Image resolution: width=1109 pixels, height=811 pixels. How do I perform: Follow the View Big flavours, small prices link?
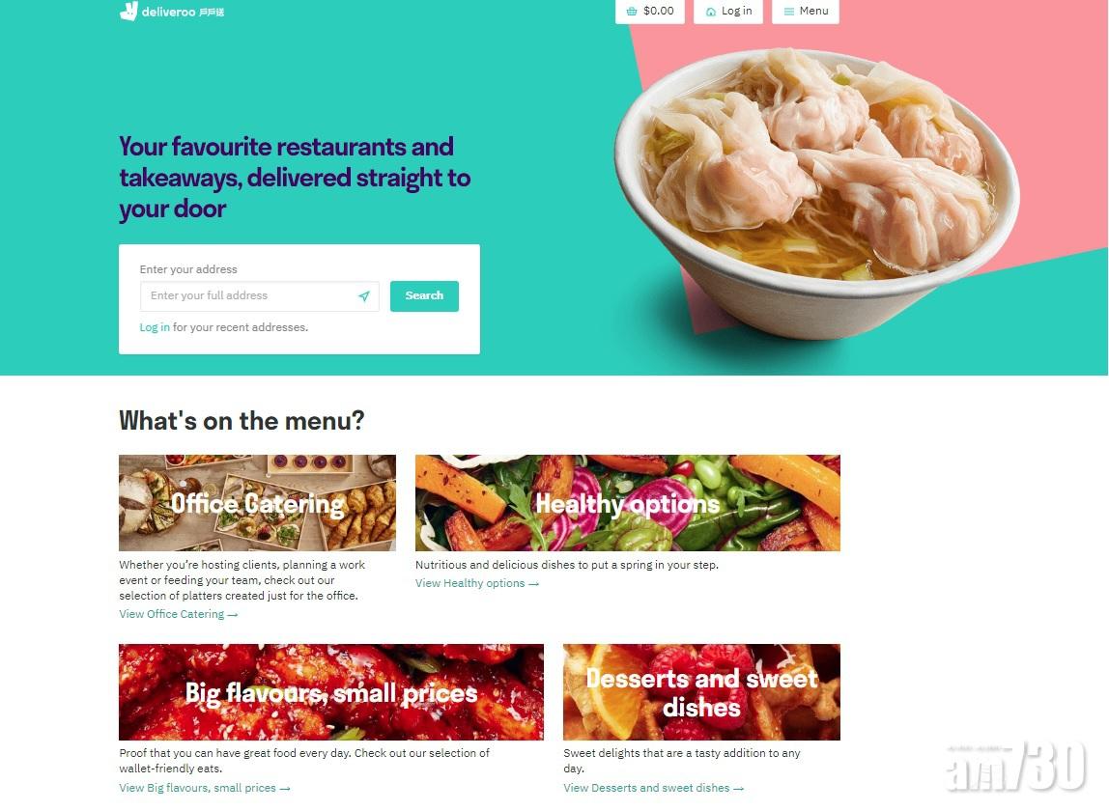point(205,788)
